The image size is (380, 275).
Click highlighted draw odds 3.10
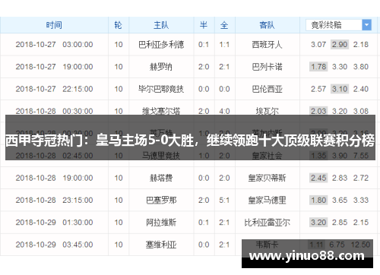(x=340, y=89)
